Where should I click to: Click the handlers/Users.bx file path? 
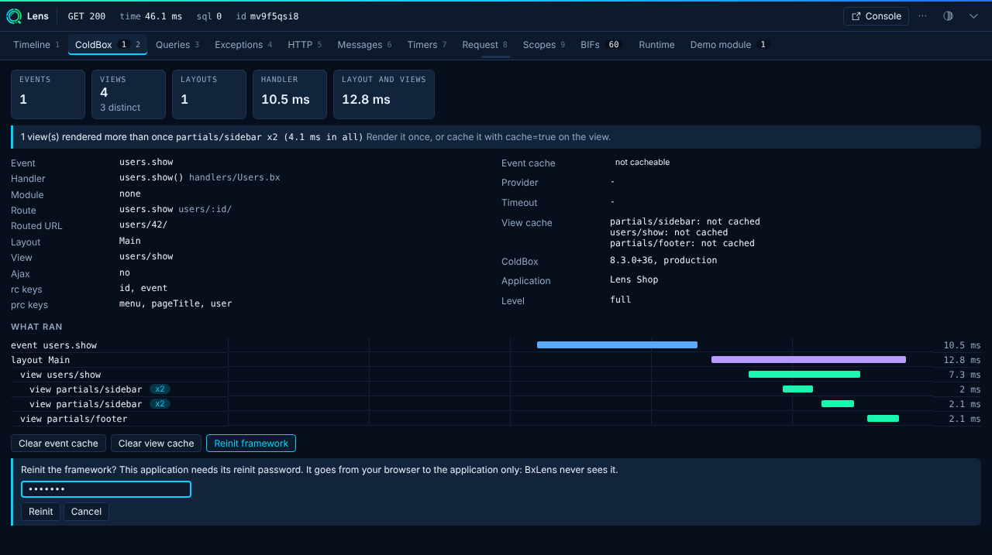click(235, 178)
